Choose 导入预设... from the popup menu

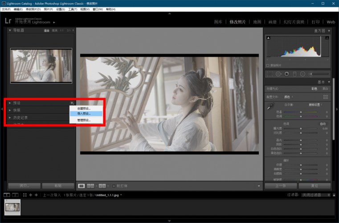pos(84,114)
